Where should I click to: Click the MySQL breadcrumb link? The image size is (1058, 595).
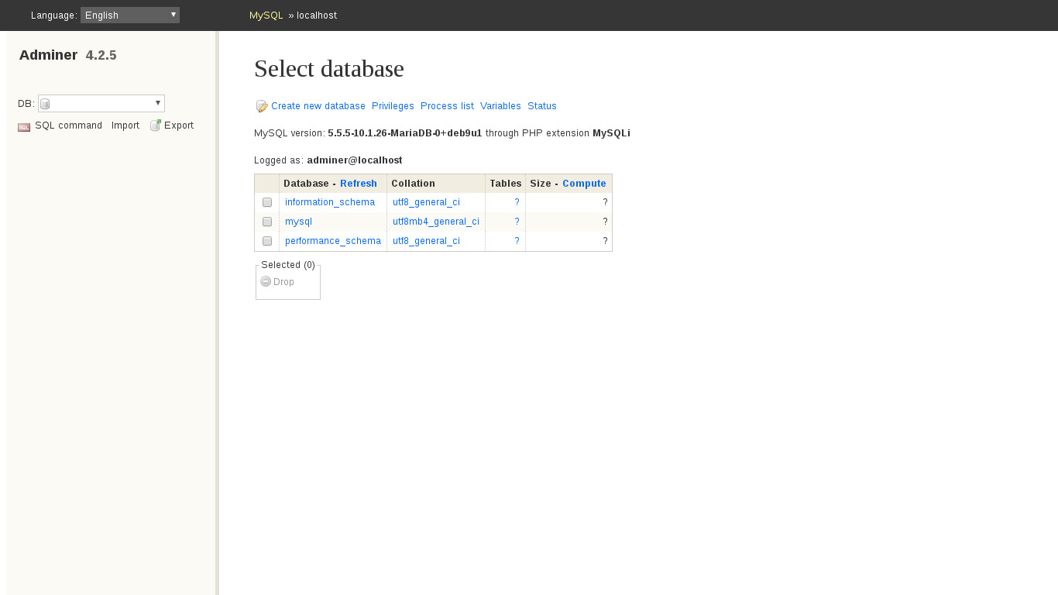point(266,15)
